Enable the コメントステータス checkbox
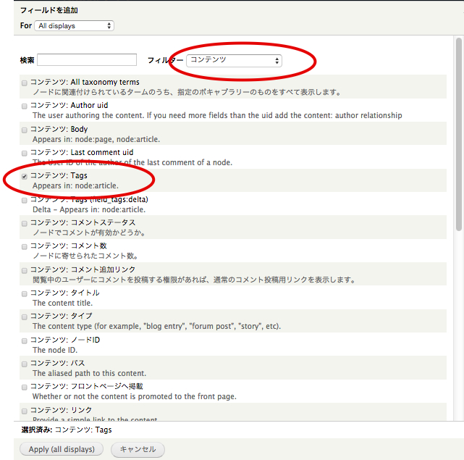 pos(25,223)
